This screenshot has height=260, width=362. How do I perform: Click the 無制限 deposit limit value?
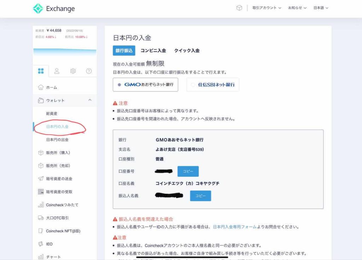point(155,63)
